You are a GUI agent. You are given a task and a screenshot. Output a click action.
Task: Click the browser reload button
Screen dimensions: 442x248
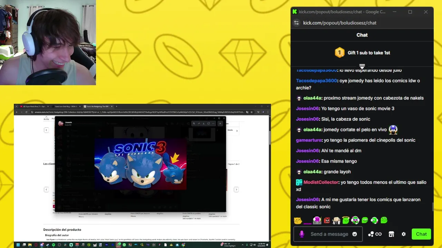pyautogui.click(x=26, y=112)
